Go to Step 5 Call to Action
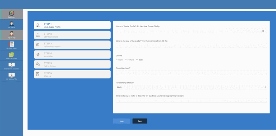 pos(72,64)
